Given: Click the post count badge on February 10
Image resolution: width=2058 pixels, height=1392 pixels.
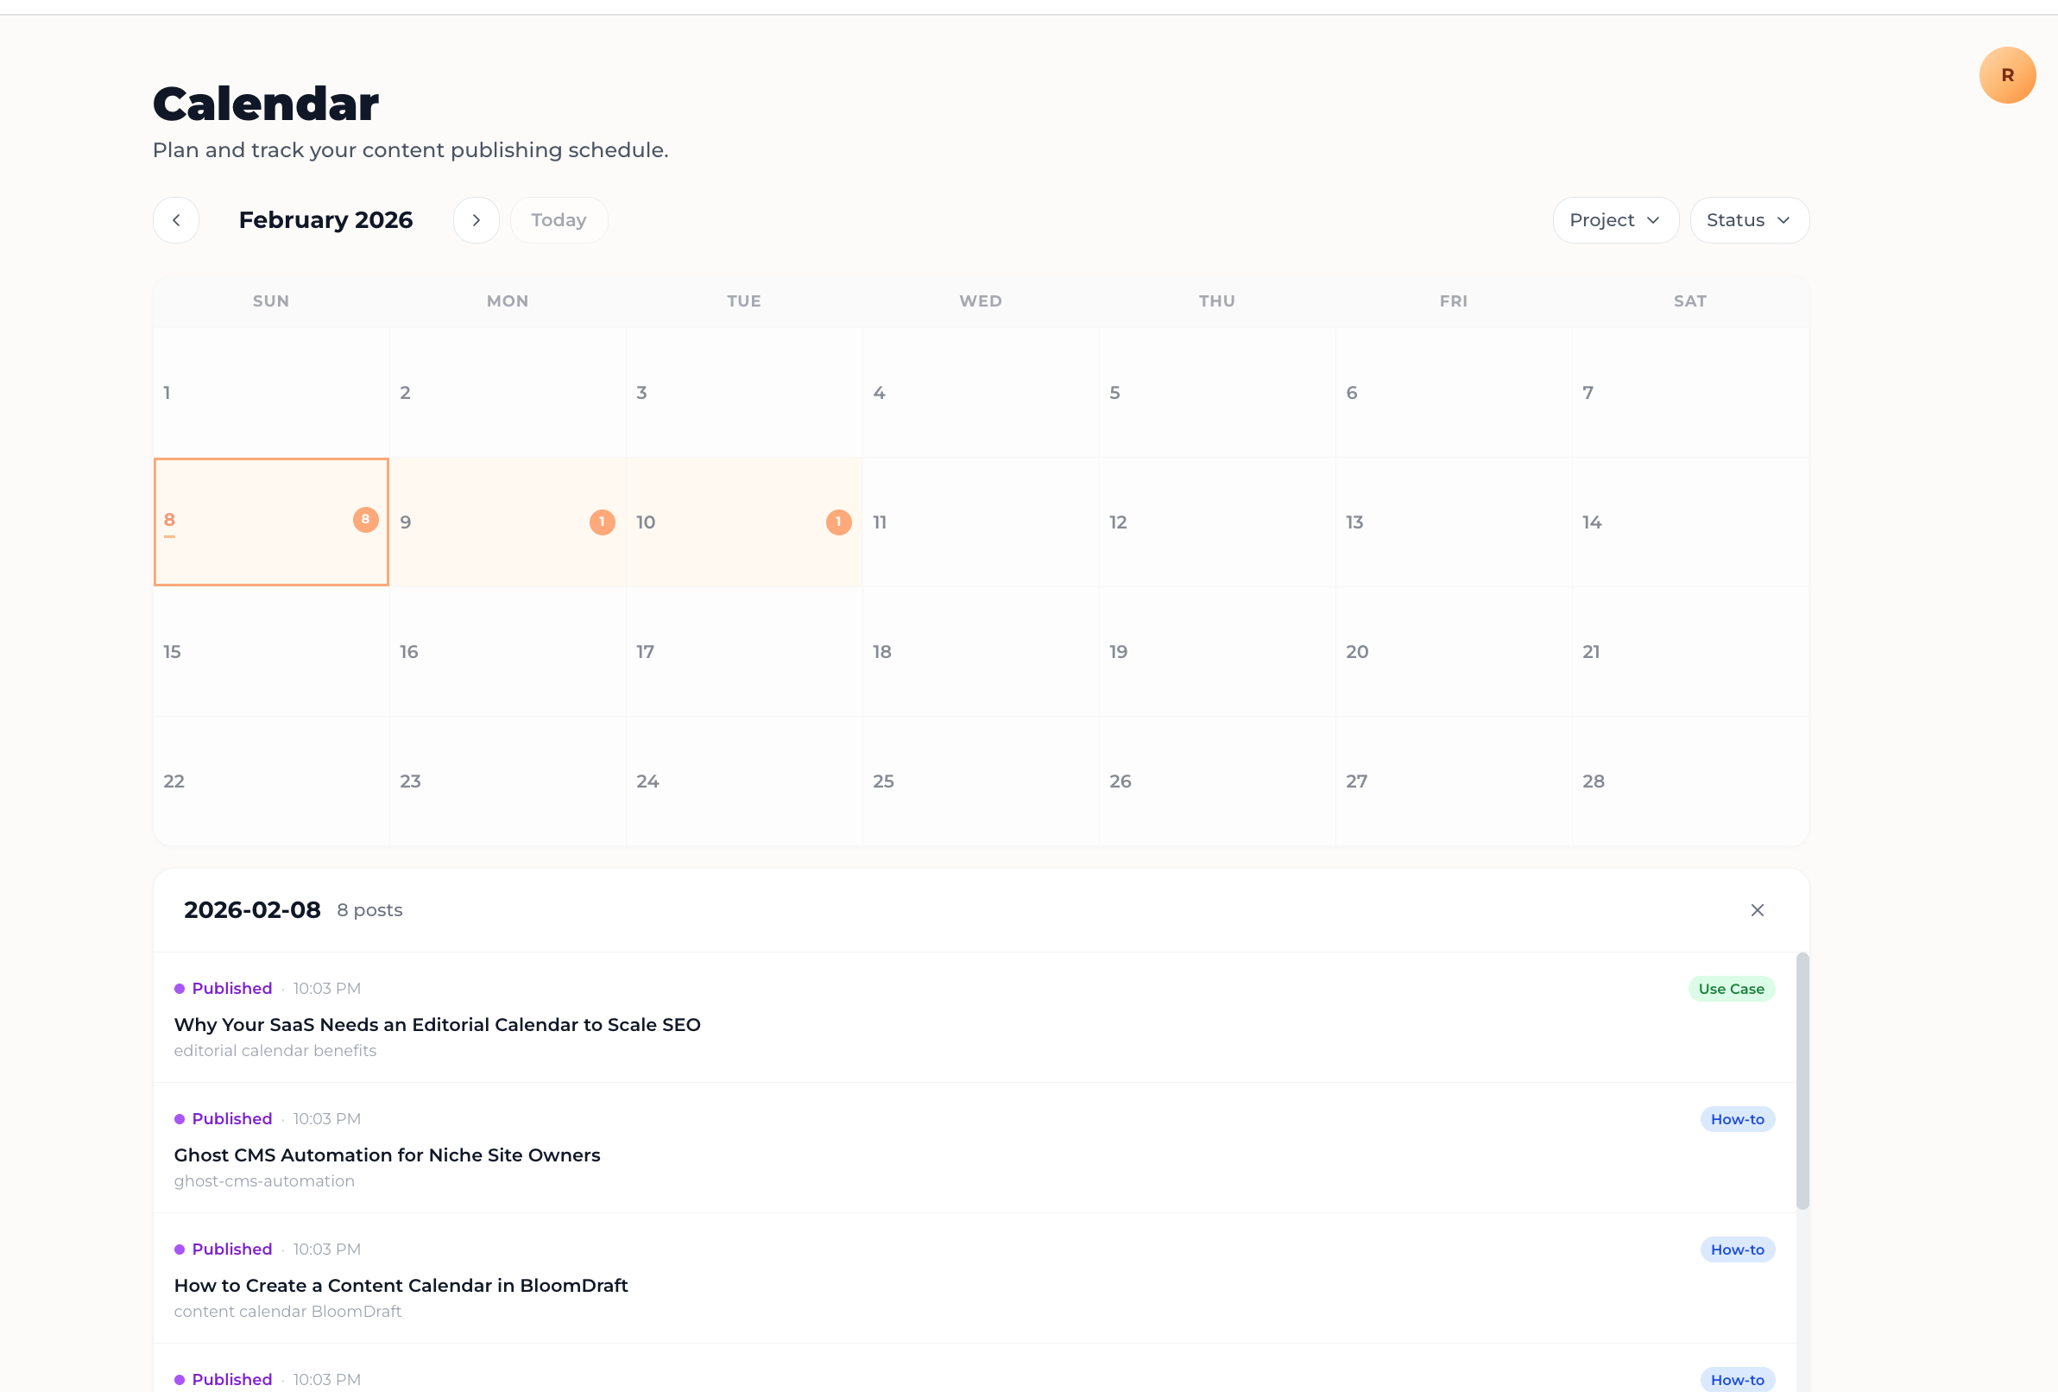Looking at the screenshot, I should pos(838,522).
